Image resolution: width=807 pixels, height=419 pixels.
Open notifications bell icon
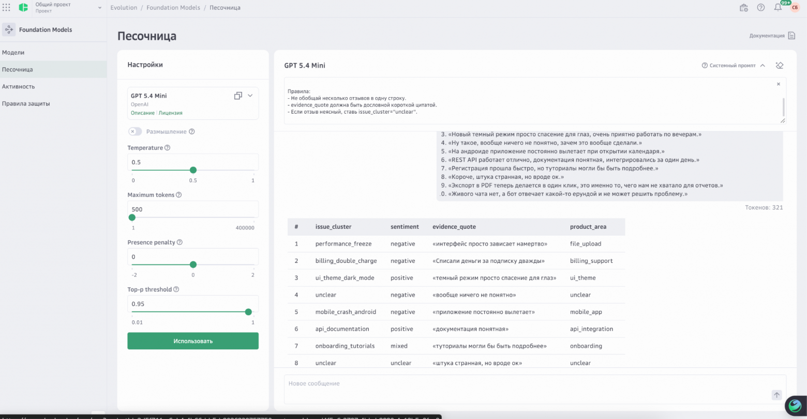coord(778,8)
